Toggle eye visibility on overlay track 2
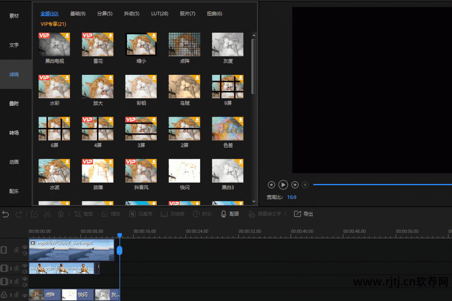 point(24,279)
